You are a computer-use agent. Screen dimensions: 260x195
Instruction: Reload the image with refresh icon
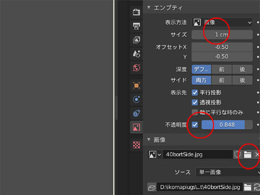[257, 187]
